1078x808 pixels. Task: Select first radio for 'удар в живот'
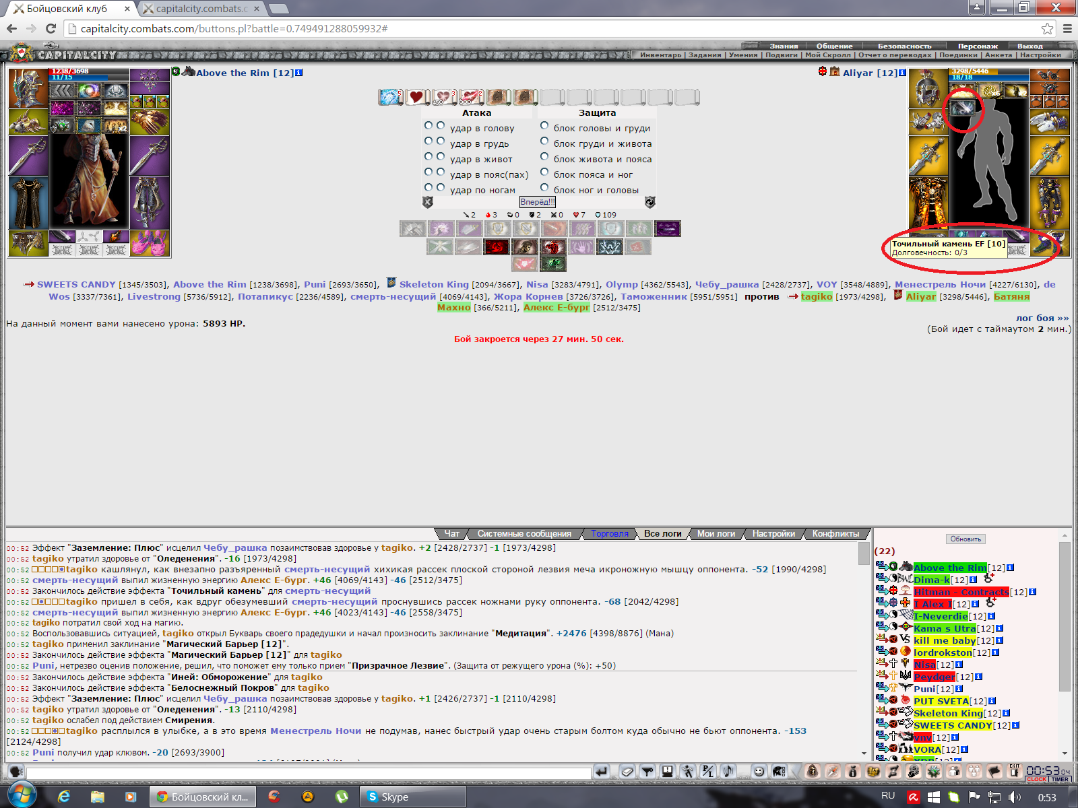coord(429,156)
